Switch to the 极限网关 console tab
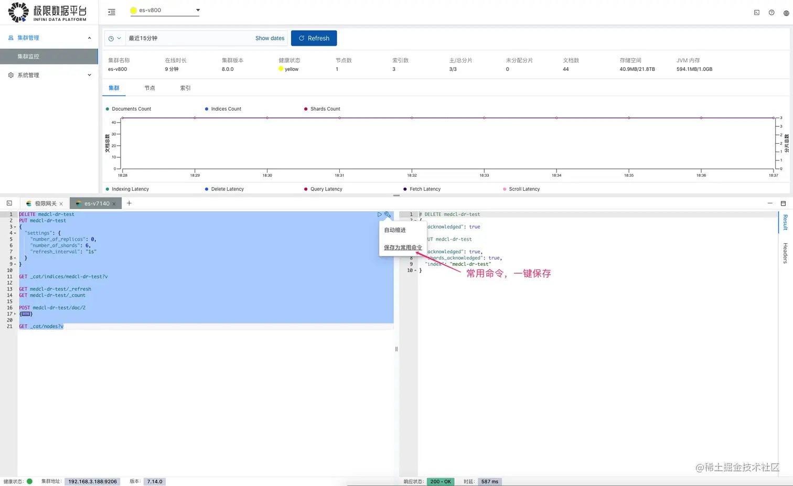This screenshot has height=486, width=793. [x=45, y=203]
